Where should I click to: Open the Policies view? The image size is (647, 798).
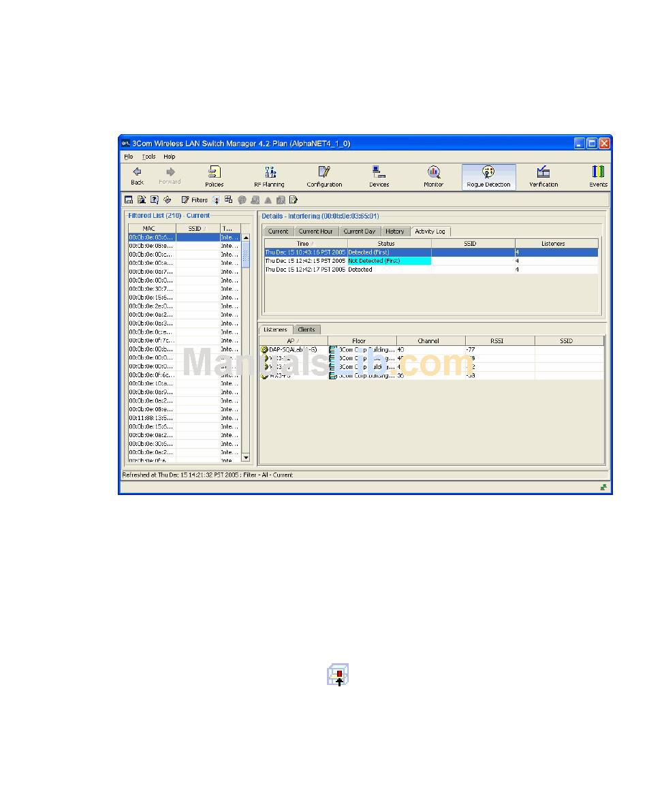[215, 176]
